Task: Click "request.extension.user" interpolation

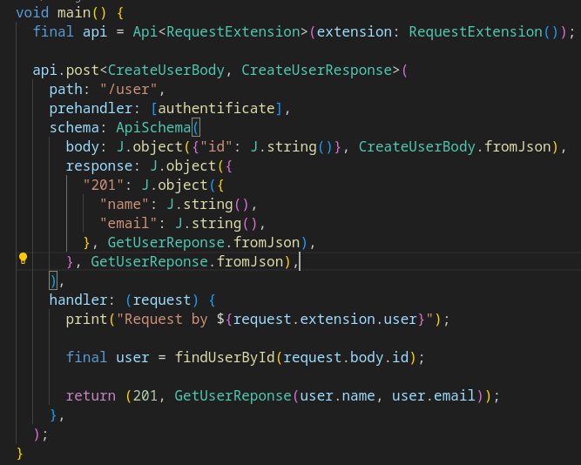Action: tap(325, 320)
